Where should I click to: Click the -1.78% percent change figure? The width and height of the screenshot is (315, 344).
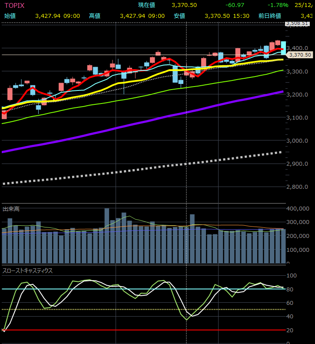click(x=278, y=5)
